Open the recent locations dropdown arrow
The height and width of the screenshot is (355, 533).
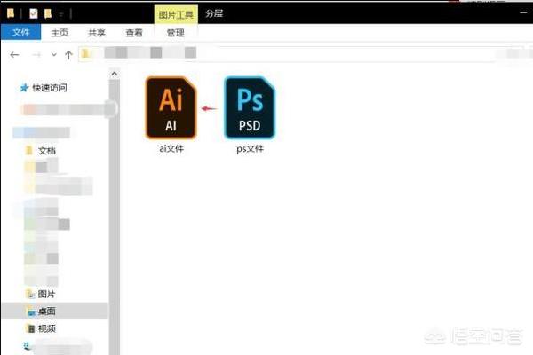53,55
